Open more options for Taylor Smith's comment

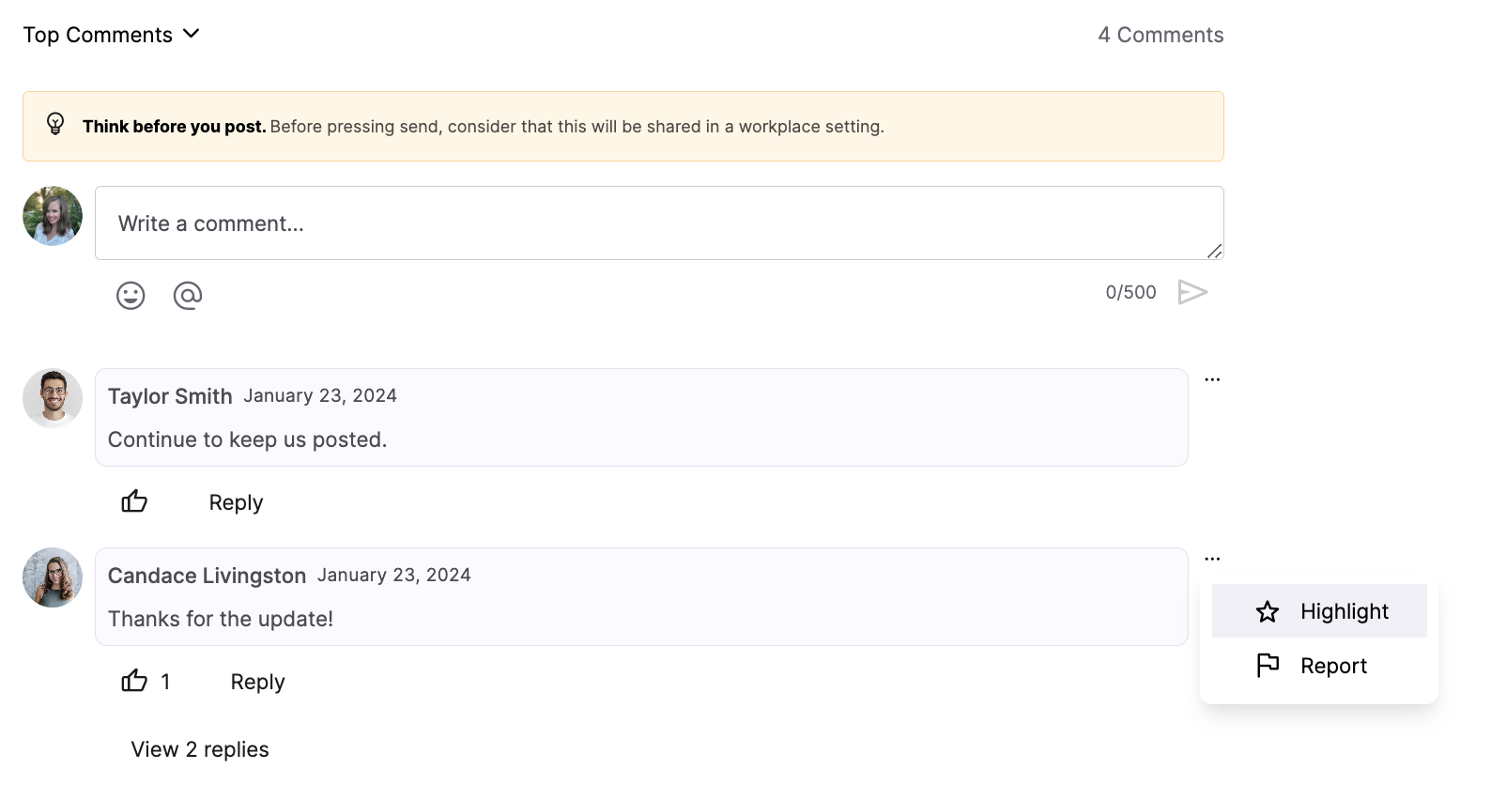pos(1212,380)
